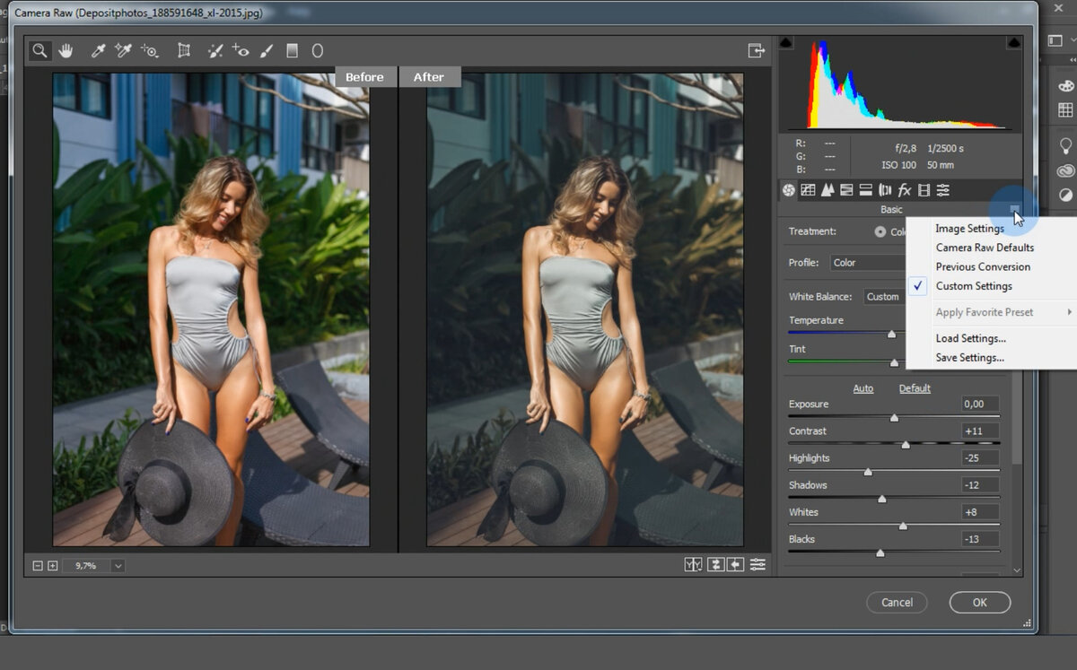The width and height of the screenshot is (1077, 670).
Task: Select the Radial Filter tool
Action: click(317, 51)
